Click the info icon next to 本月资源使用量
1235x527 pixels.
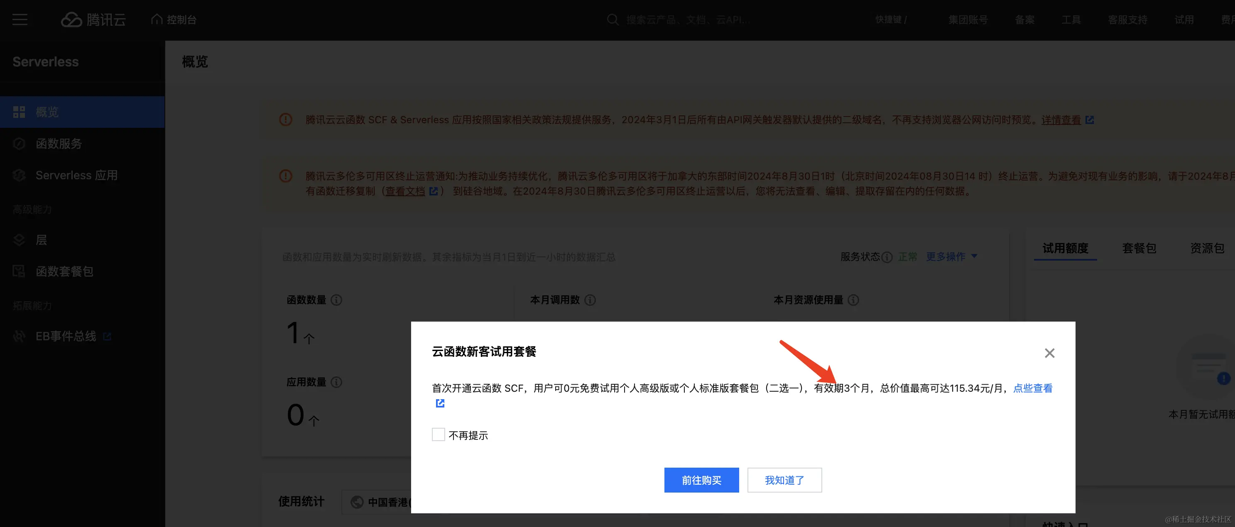[x=853, y=300]
